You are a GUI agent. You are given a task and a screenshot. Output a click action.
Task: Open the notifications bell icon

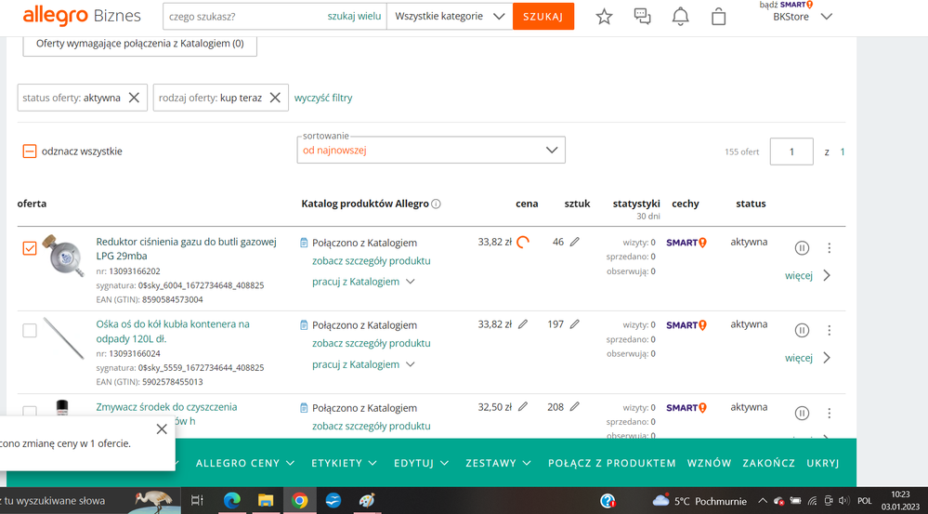681,17
